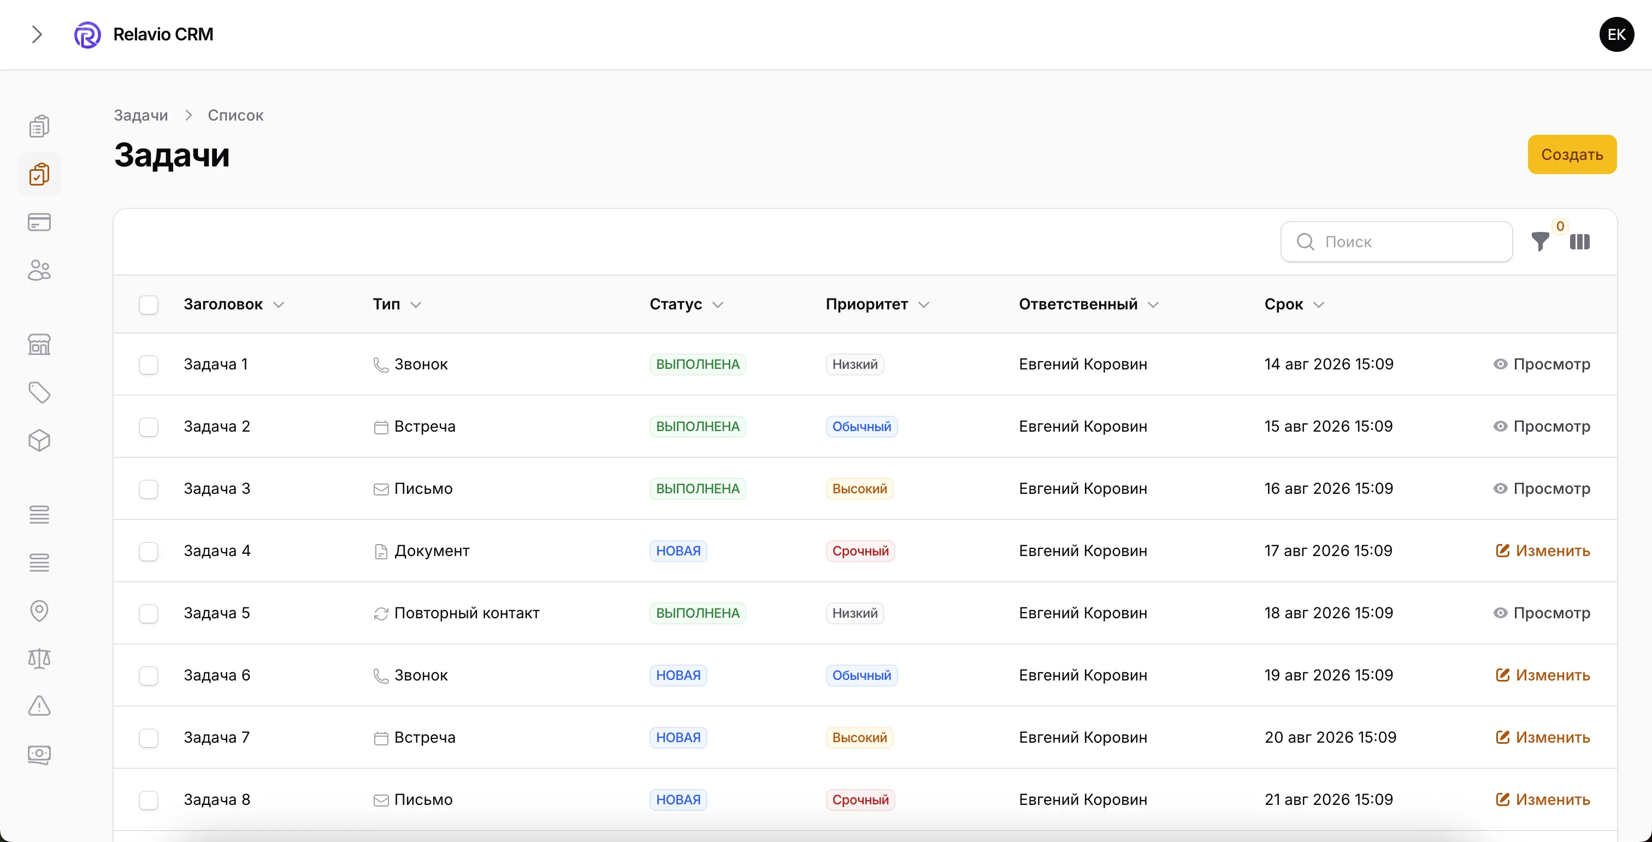Click the Relavio CRM logo icon

tap(87, 34)
